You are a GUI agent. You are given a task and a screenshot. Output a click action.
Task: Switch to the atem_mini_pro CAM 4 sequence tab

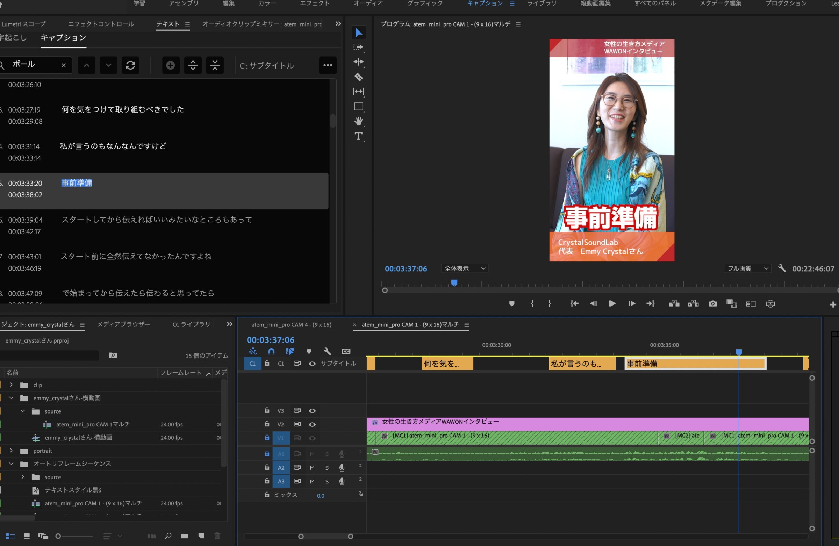291,325
